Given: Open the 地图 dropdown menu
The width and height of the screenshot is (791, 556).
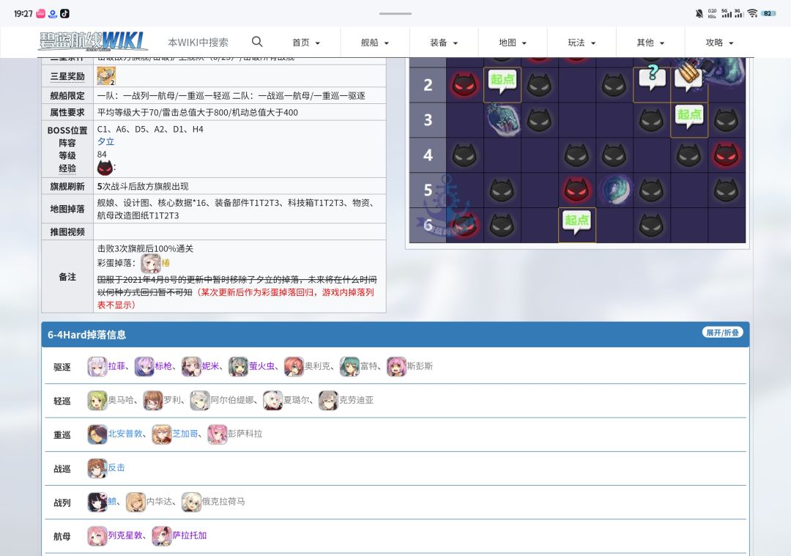Looking at the screenshot, I should pyautogui.click(x=513, y=43).
